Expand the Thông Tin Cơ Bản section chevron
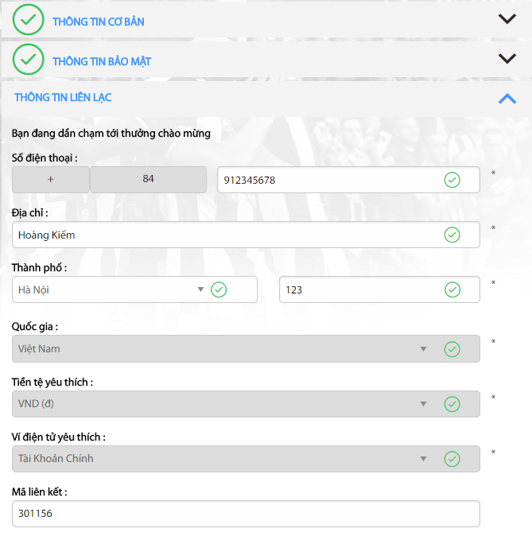532x536 pixels. tap(507, 20)
